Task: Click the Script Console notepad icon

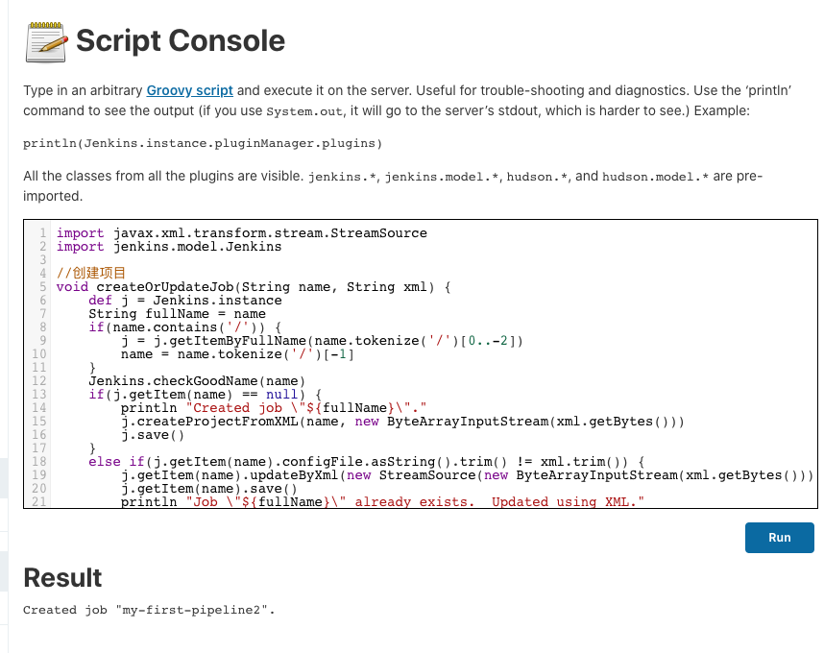Action: pyautogui.click(x=45, y=41)
